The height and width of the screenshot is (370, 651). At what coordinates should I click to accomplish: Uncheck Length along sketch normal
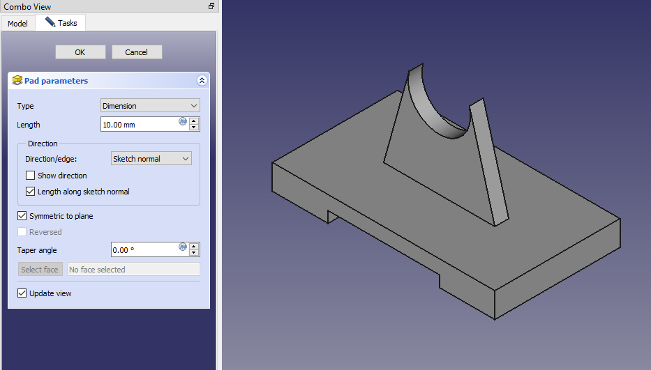click(31, 192)
